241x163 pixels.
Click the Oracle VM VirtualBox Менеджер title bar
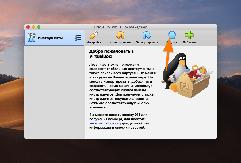click(120, 27)
